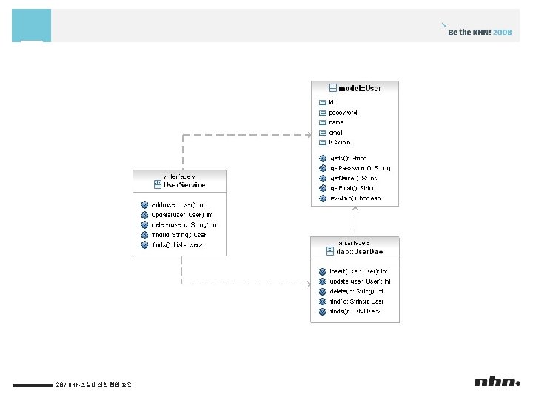Click the method gear icon for getName()

point(323,179)
